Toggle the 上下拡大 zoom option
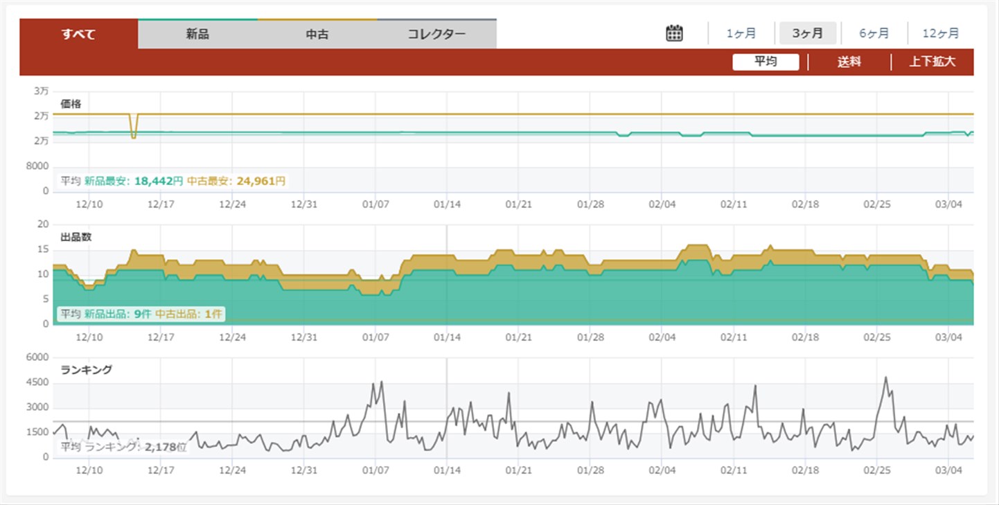 tap(932, 62)
